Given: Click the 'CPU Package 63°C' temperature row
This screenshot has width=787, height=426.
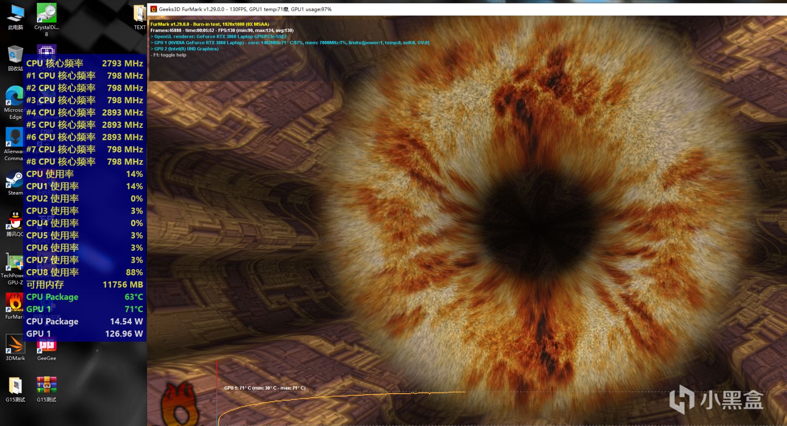Looking at the screenshot, I should (85, 297).
